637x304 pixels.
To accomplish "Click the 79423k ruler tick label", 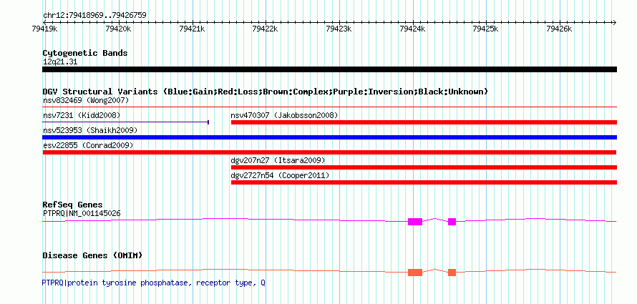I will (x=339, y=29).
